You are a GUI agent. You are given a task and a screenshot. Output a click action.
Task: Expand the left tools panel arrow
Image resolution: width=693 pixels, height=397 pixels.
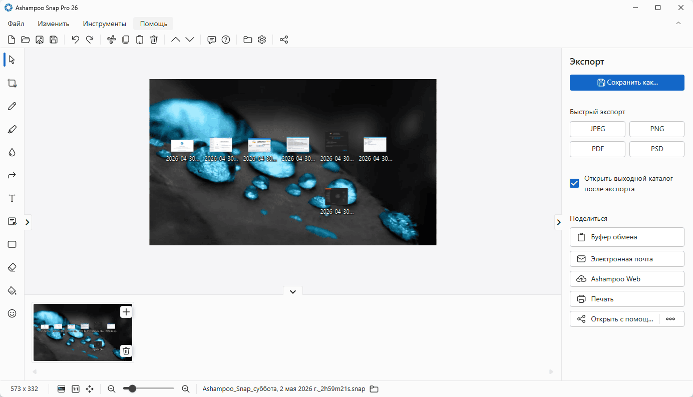pyautogui.click(x=28, y=222)
